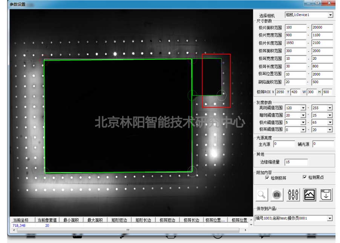Click the 极耳ROI W field

pos(312,92)
